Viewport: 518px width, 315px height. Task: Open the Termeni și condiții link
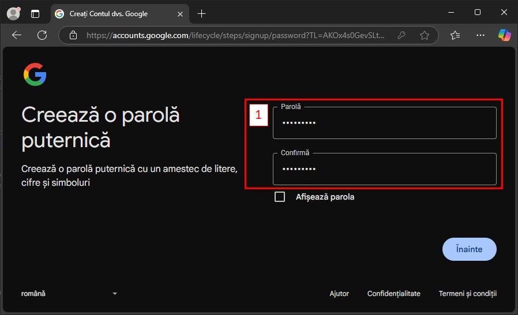tap(467, 294)
